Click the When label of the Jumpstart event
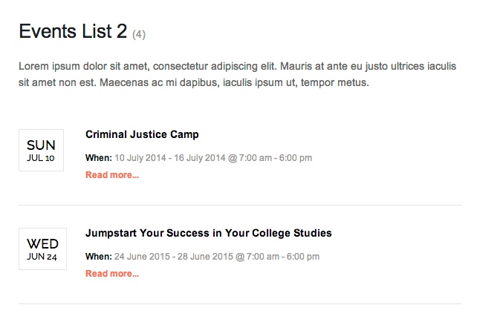480x319 pixels. (x=98, y=257)
